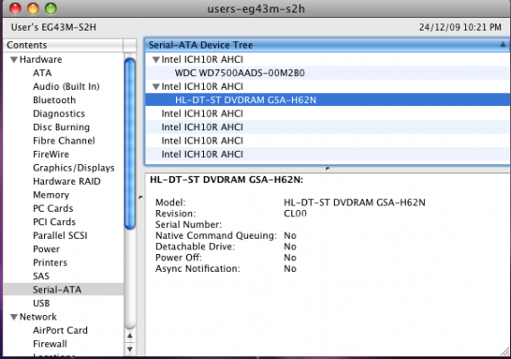Screen dimensions: 511x359
Task: Click the Network category label
Action: [x=38, y=317]
